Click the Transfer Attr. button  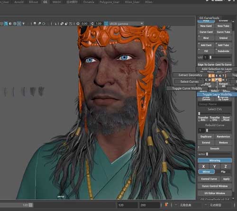pos(203,119)
